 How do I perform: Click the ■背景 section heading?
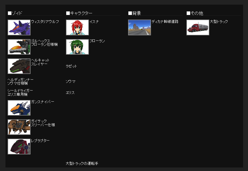pyautogui.click(x=135, y=13)
